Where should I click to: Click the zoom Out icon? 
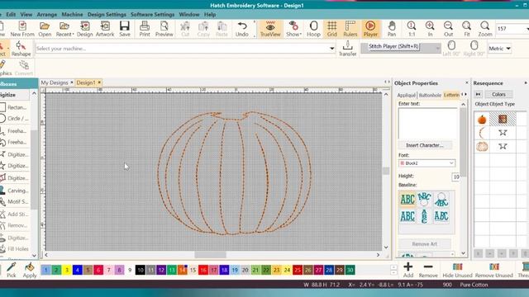point(448,29)
